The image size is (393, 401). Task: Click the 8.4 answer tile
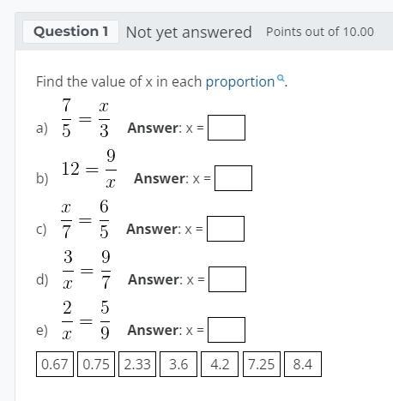pyautogui.click(x=303, y=364)
